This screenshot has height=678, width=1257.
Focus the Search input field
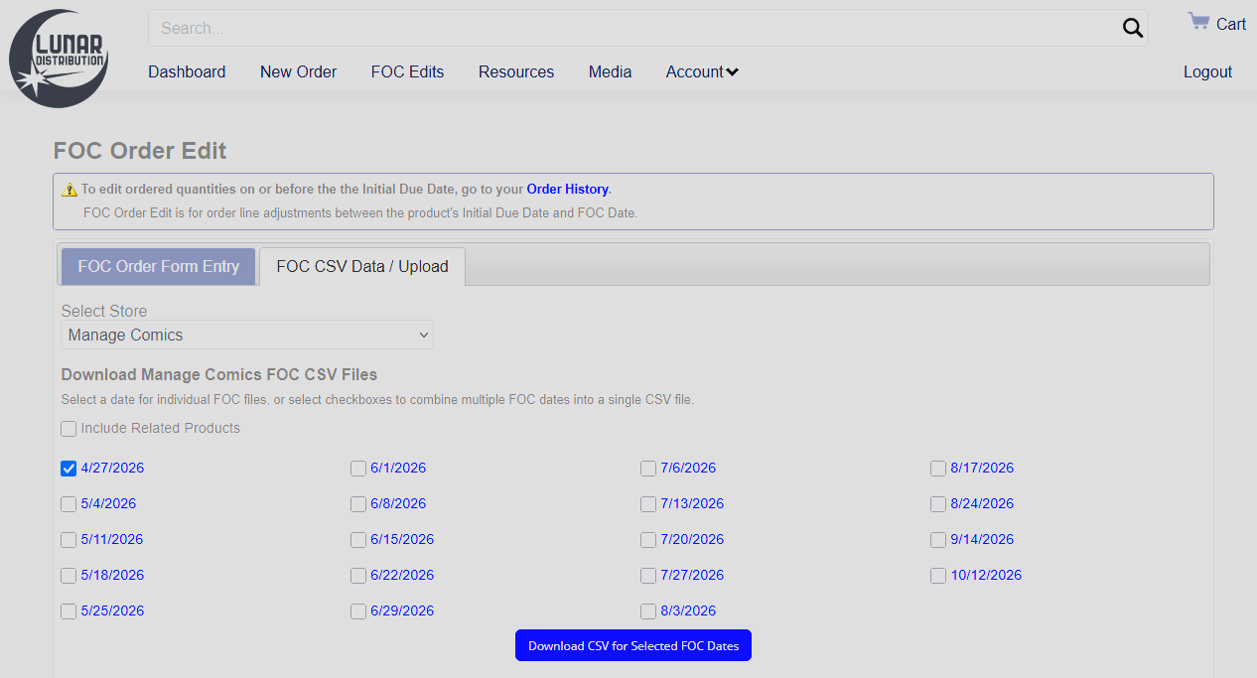point(635,28)
